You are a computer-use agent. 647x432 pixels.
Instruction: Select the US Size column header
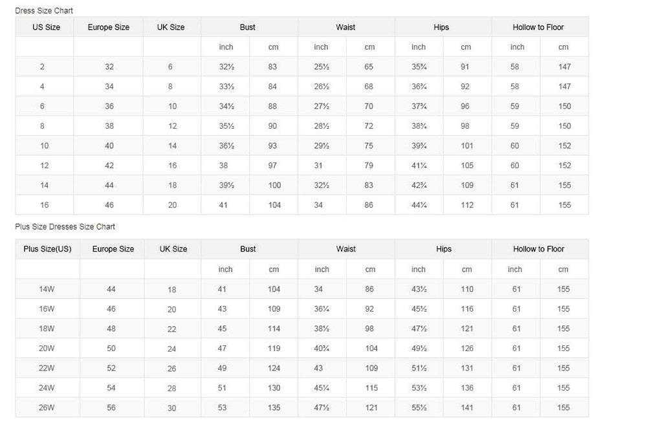pyautogui.click(x=47, y=27)
